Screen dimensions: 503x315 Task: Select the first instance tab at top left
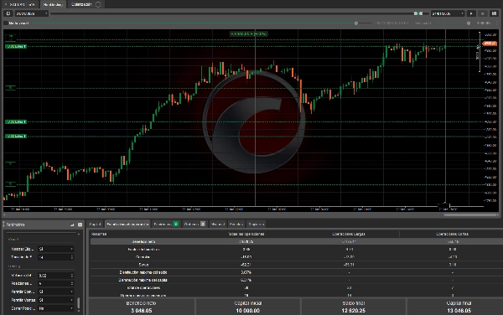pos(20,4)
